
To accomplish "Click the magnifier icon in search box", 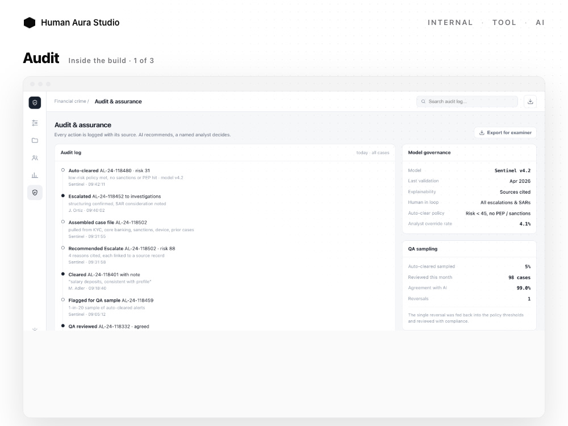I will [x=423, y=102].
